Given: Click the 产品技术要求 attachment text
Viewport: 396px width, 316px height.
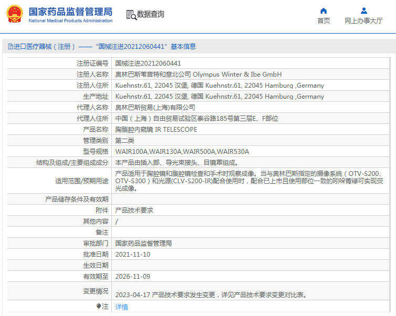Looking at the screenshot, I should [x=134, y=210].
